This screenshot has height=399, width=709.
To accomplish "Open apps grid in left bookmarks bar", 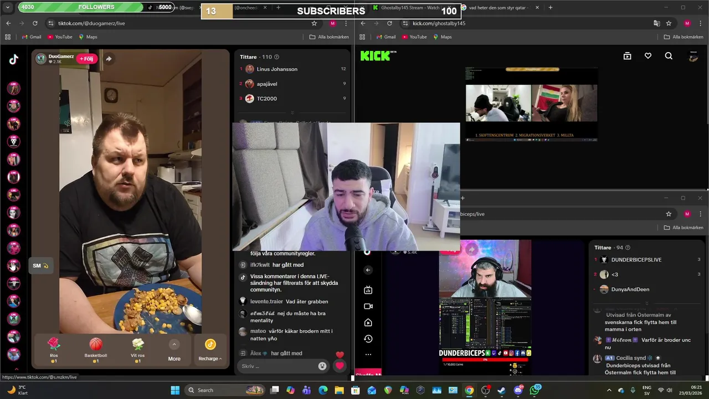I will coord(8,37).
